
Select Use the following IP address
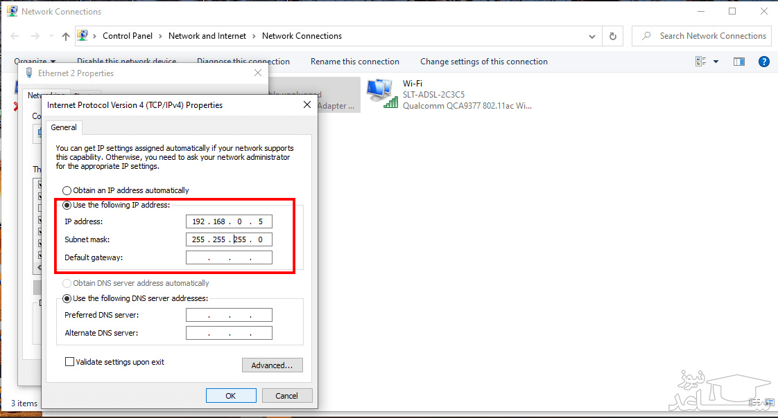(x=67, y=205)
